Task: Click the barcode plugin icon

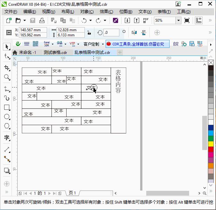Action: (27, 44)
